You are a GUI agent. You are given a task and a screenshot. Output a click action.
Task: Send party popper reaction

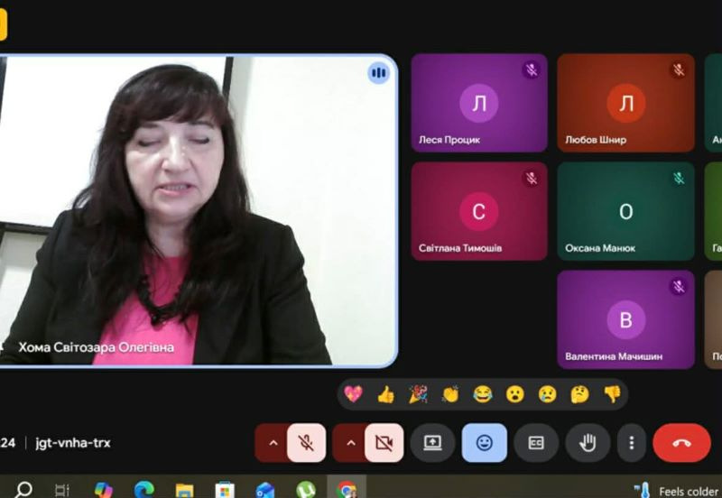pos(418,394)
